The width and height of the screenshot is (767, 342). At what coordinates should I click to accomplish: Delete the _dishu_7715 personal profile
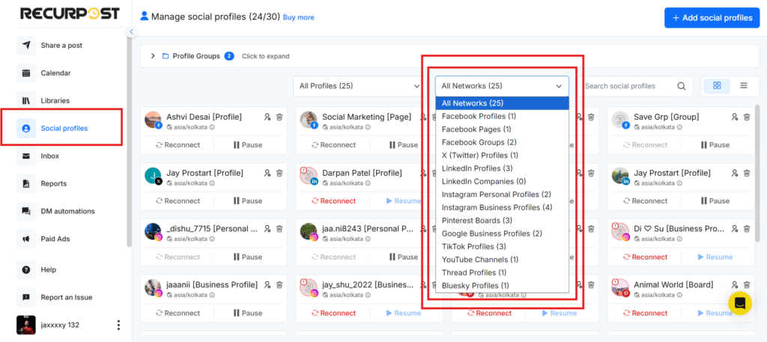(279, 229)
